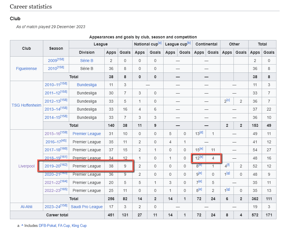Image resolution: width=285 pixels, height=228 pixels.
Task: Open the 2018–19 season link
Action: (x=52, y=158)
